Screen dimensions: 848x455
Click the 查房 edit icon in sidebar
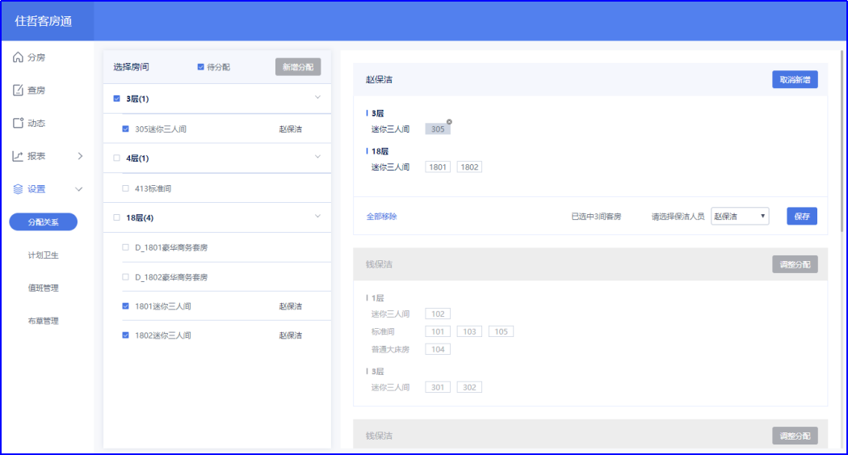(18, 90)
